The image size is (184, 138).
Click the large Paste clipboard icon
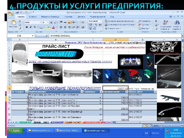tap(13, 22)
